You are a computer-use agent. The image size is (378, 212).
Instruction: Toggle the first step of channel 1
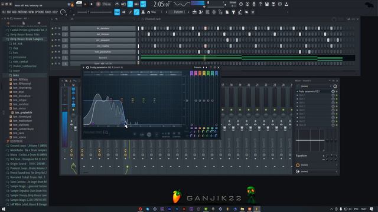142,28
